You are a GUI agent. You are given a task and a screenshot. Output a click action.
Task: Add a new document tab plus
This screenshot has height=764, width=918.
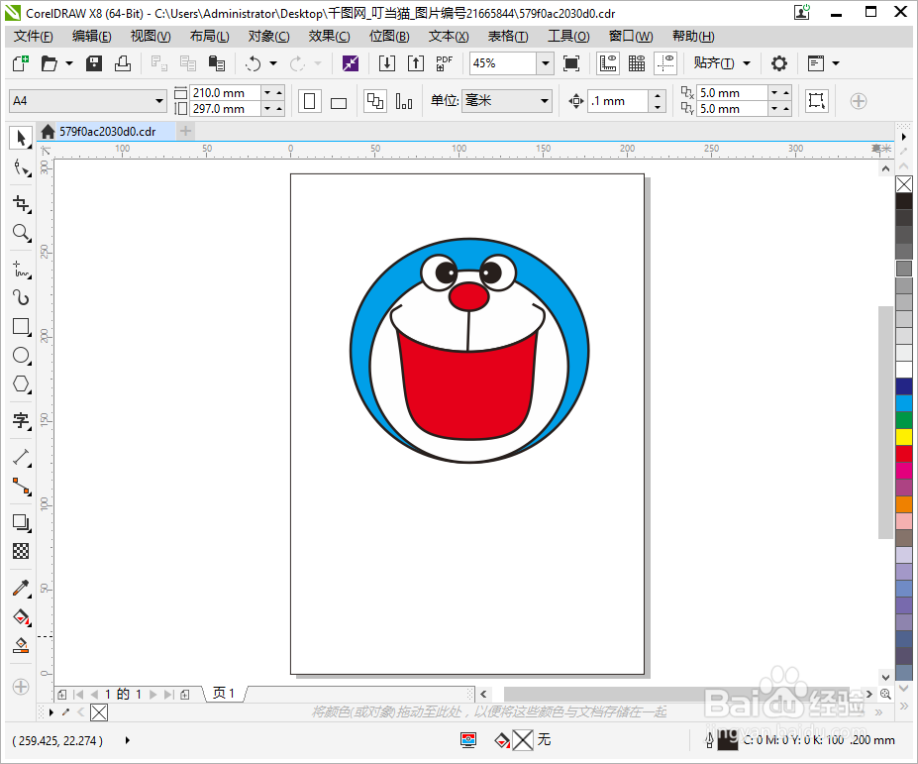pyautogui.click(x=185, y=131)
